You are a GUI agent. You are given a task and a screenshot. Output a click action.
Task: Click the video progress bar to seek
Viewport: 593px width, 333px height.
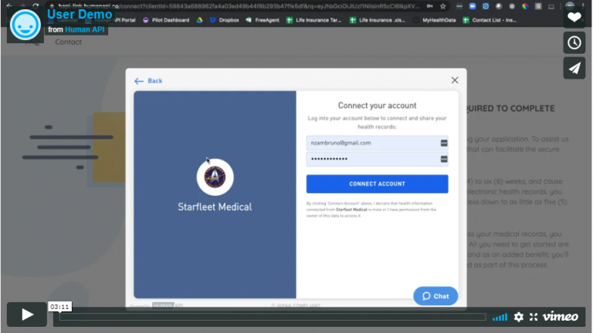[270, 317]
